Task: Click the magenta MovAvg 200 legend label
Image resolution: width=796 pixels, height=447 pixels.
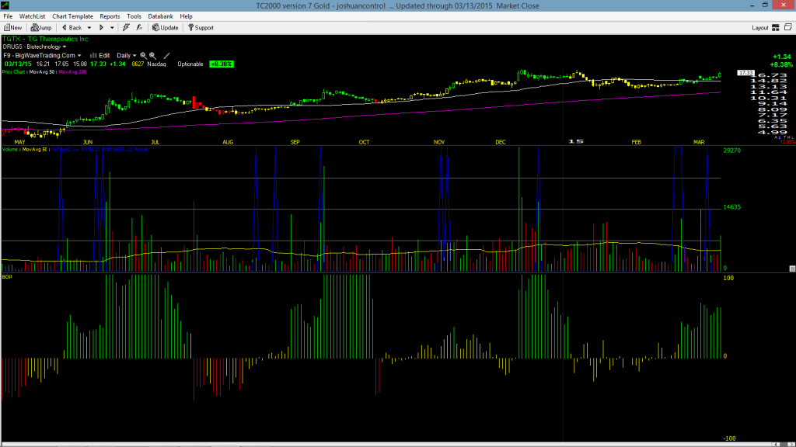Action: (x=72, y=72)
